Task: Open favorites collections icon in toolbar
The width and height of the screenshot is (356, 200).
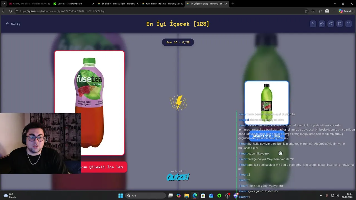Action: pos(320,11)
